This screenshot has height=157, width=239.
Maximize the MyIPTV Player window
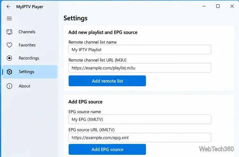coord(218,6)
